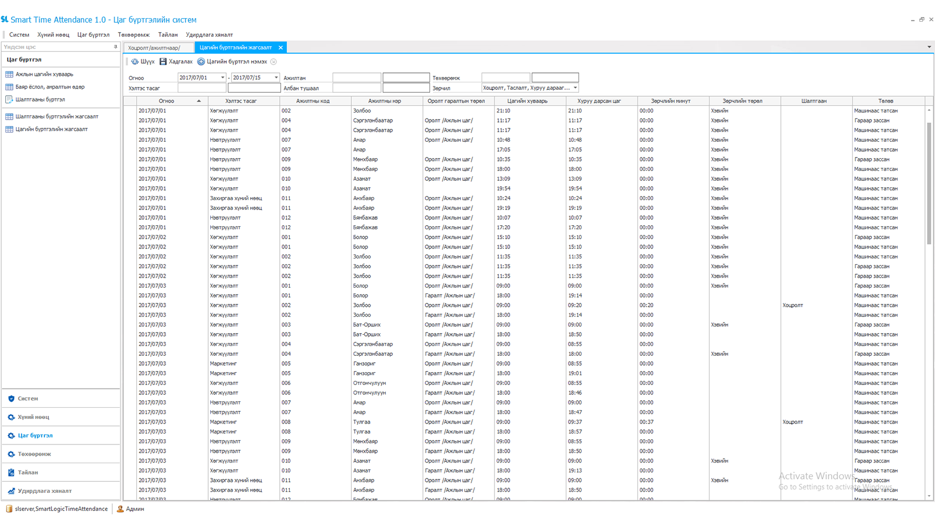Select the Удирдлага хяналт navigation group
This screenshot has height=525, width=935.
pos(61,491)
